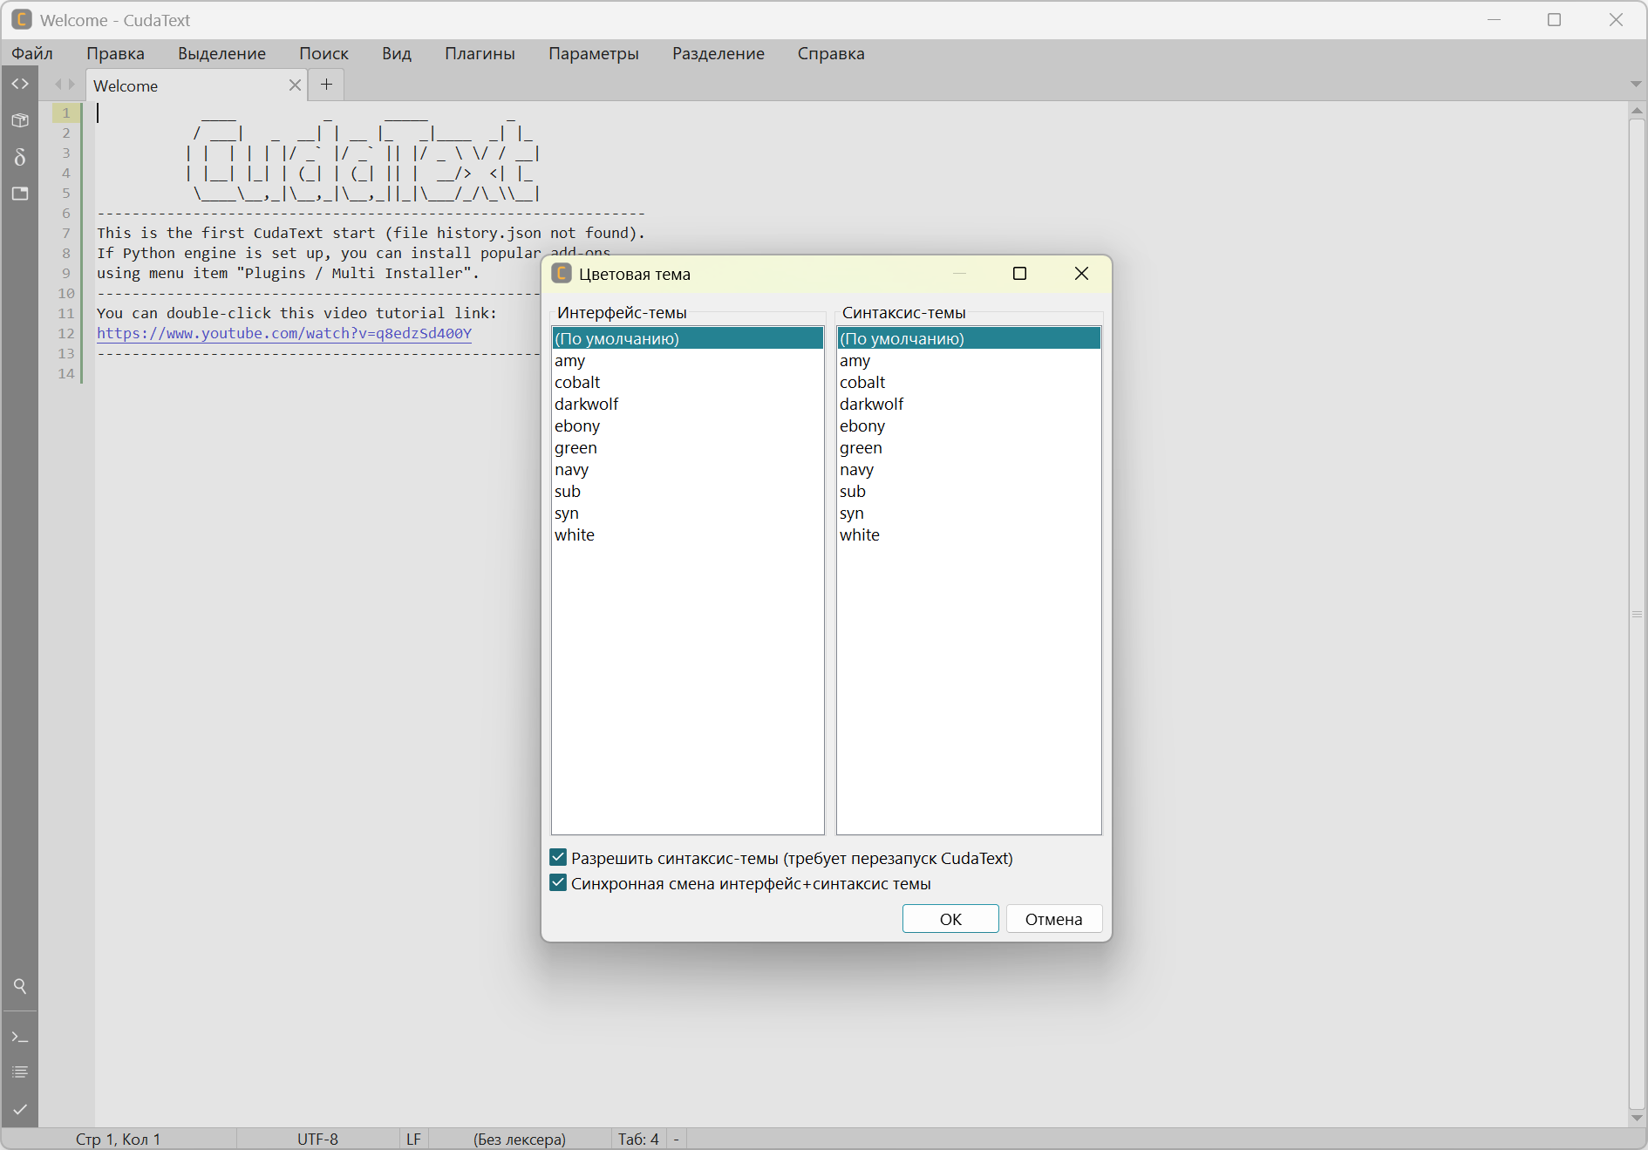Select (По умолчанию) in Синтаксис-темы list
Screen dimensions: 1648x1150
pos(969,338)
